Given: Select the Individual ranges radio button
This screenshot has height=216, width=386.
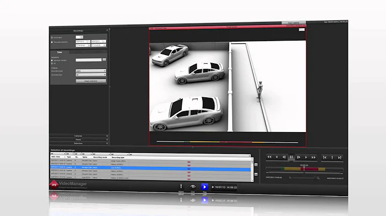Looking at the screenshot, I should tap(52, 60).
